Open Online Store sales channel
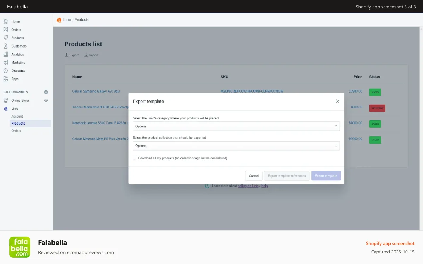The height and width of the screenshot is (264, 423). tap(20, 100)
